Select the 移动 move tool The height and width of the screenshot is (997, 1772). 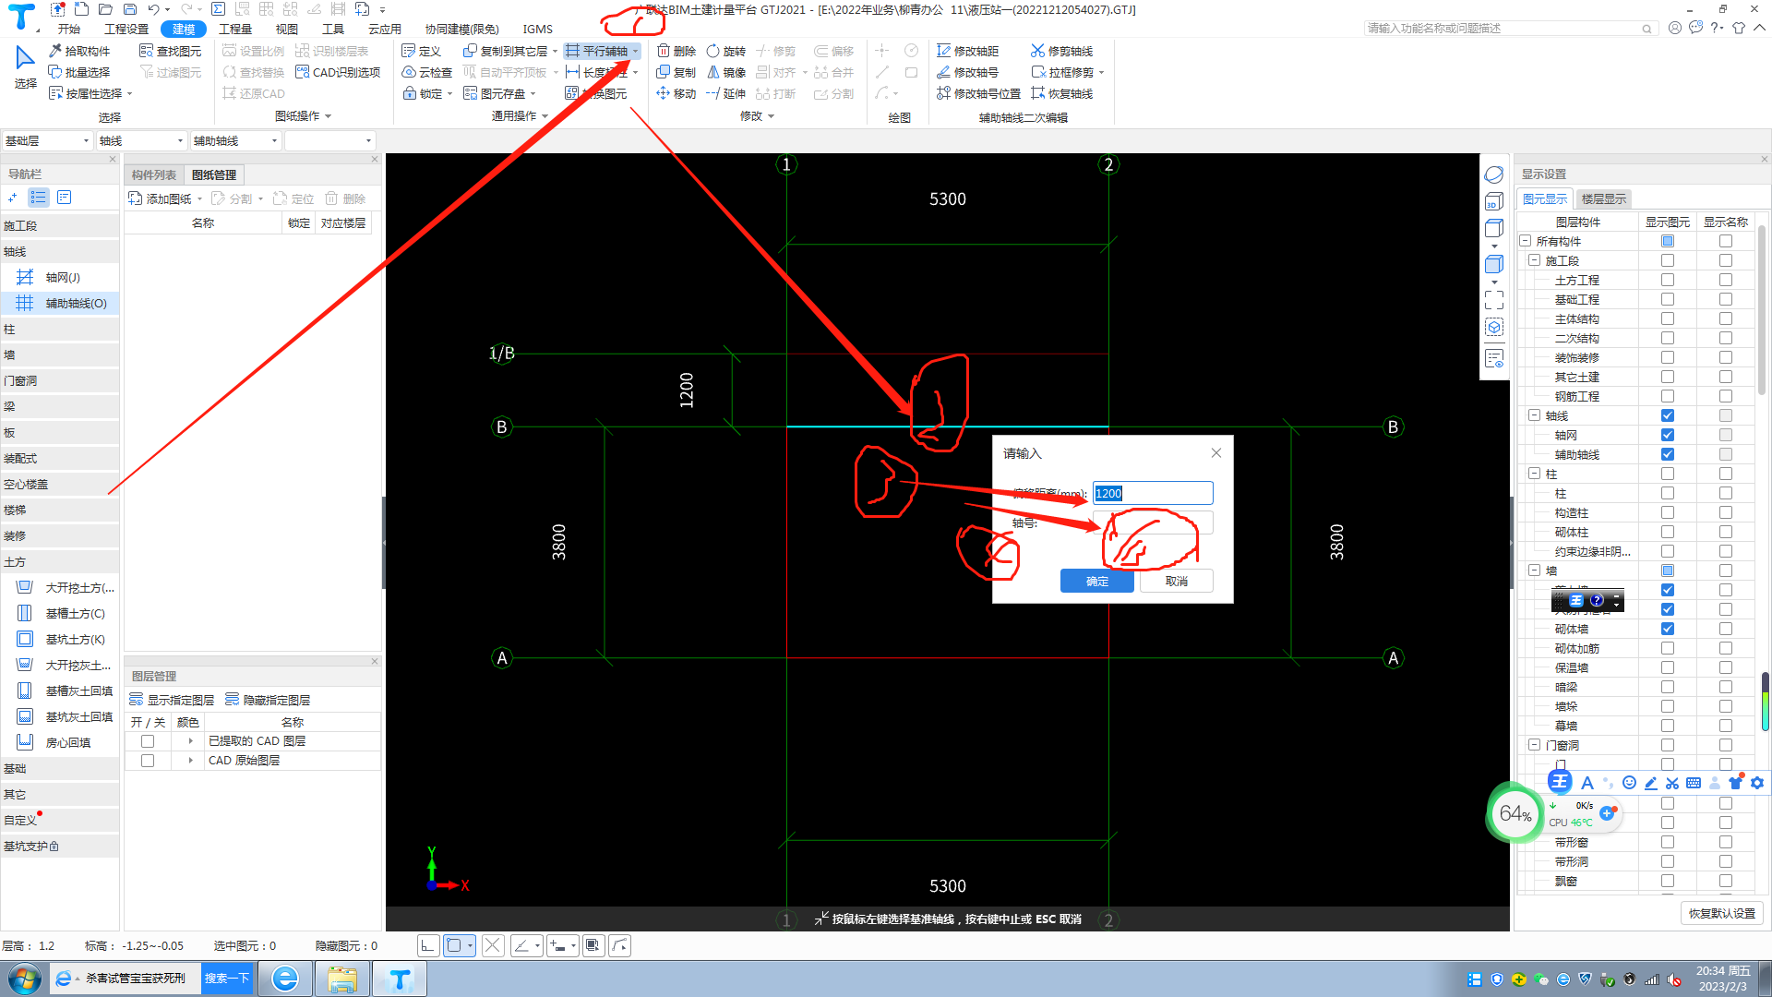tap(676, 93)
